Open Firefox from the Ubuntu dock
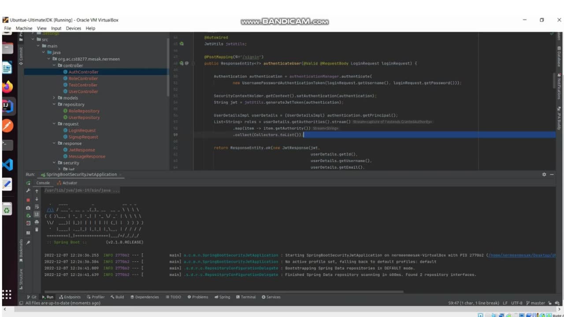This screenshot has height=317, width=564. point(7,87)
